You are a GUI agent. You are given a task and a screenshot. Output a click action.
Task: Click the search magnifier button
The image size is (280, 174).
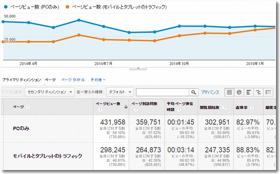point(193,92)
